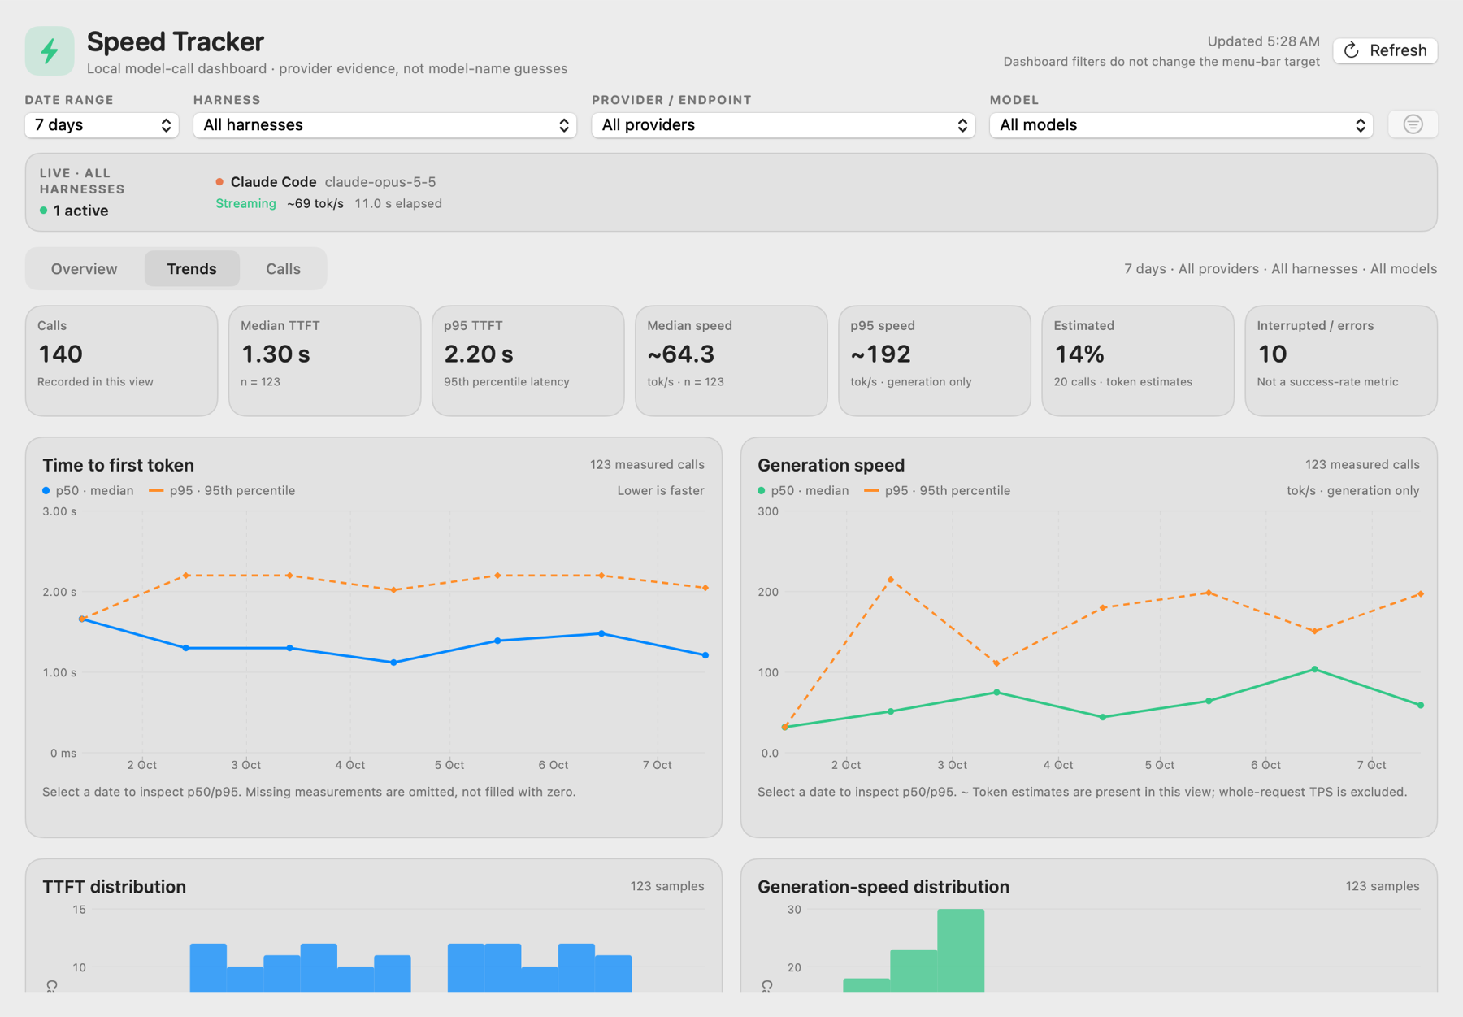Image resolution: width=1463 pixels, height=1017 pixels.
Task: Click p50 median legend in Generation speed
Action: coord(803,490)
